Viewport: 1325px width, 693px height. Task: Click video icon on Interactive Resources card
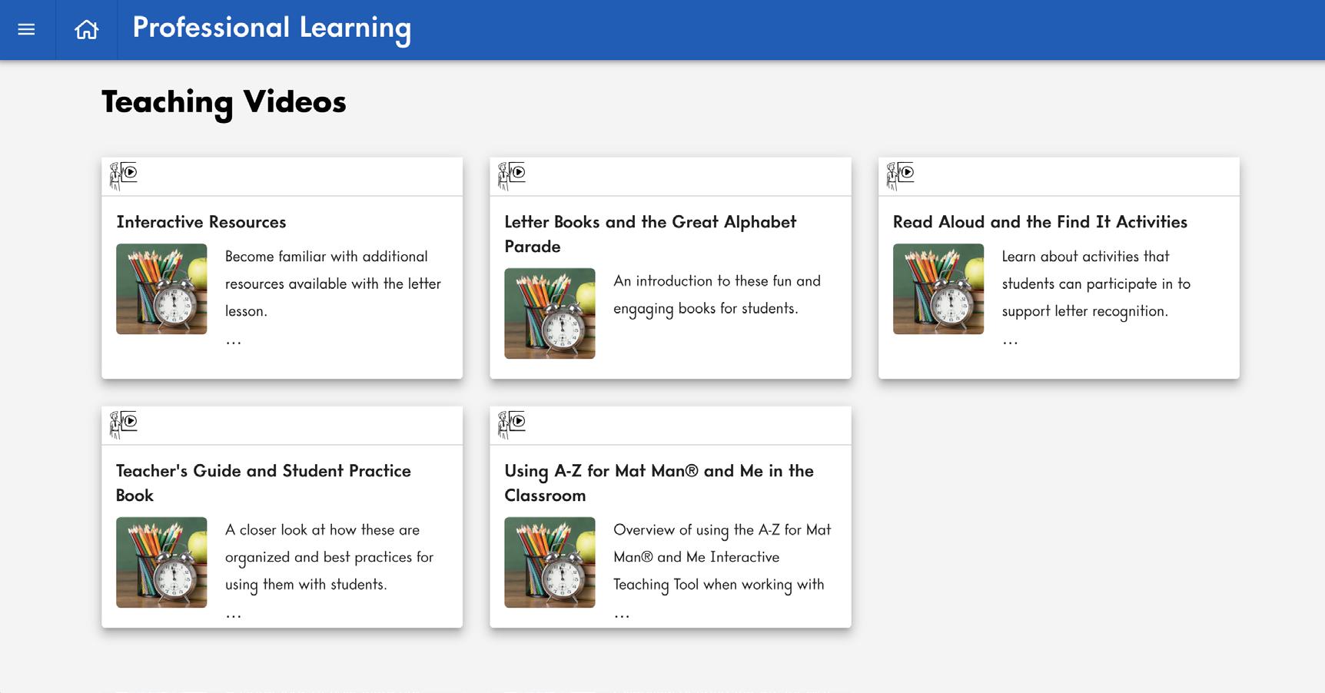pyautogui.click(x=124, y=175)
